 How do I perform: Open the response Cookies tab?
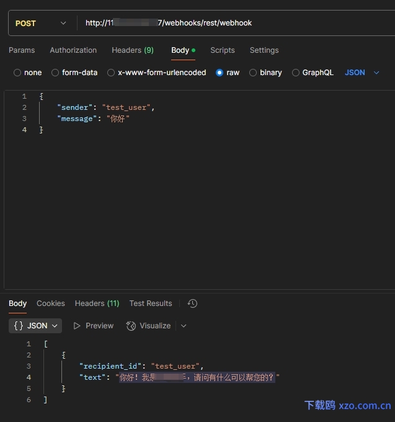pyautogui.click(x=51, y=303)
